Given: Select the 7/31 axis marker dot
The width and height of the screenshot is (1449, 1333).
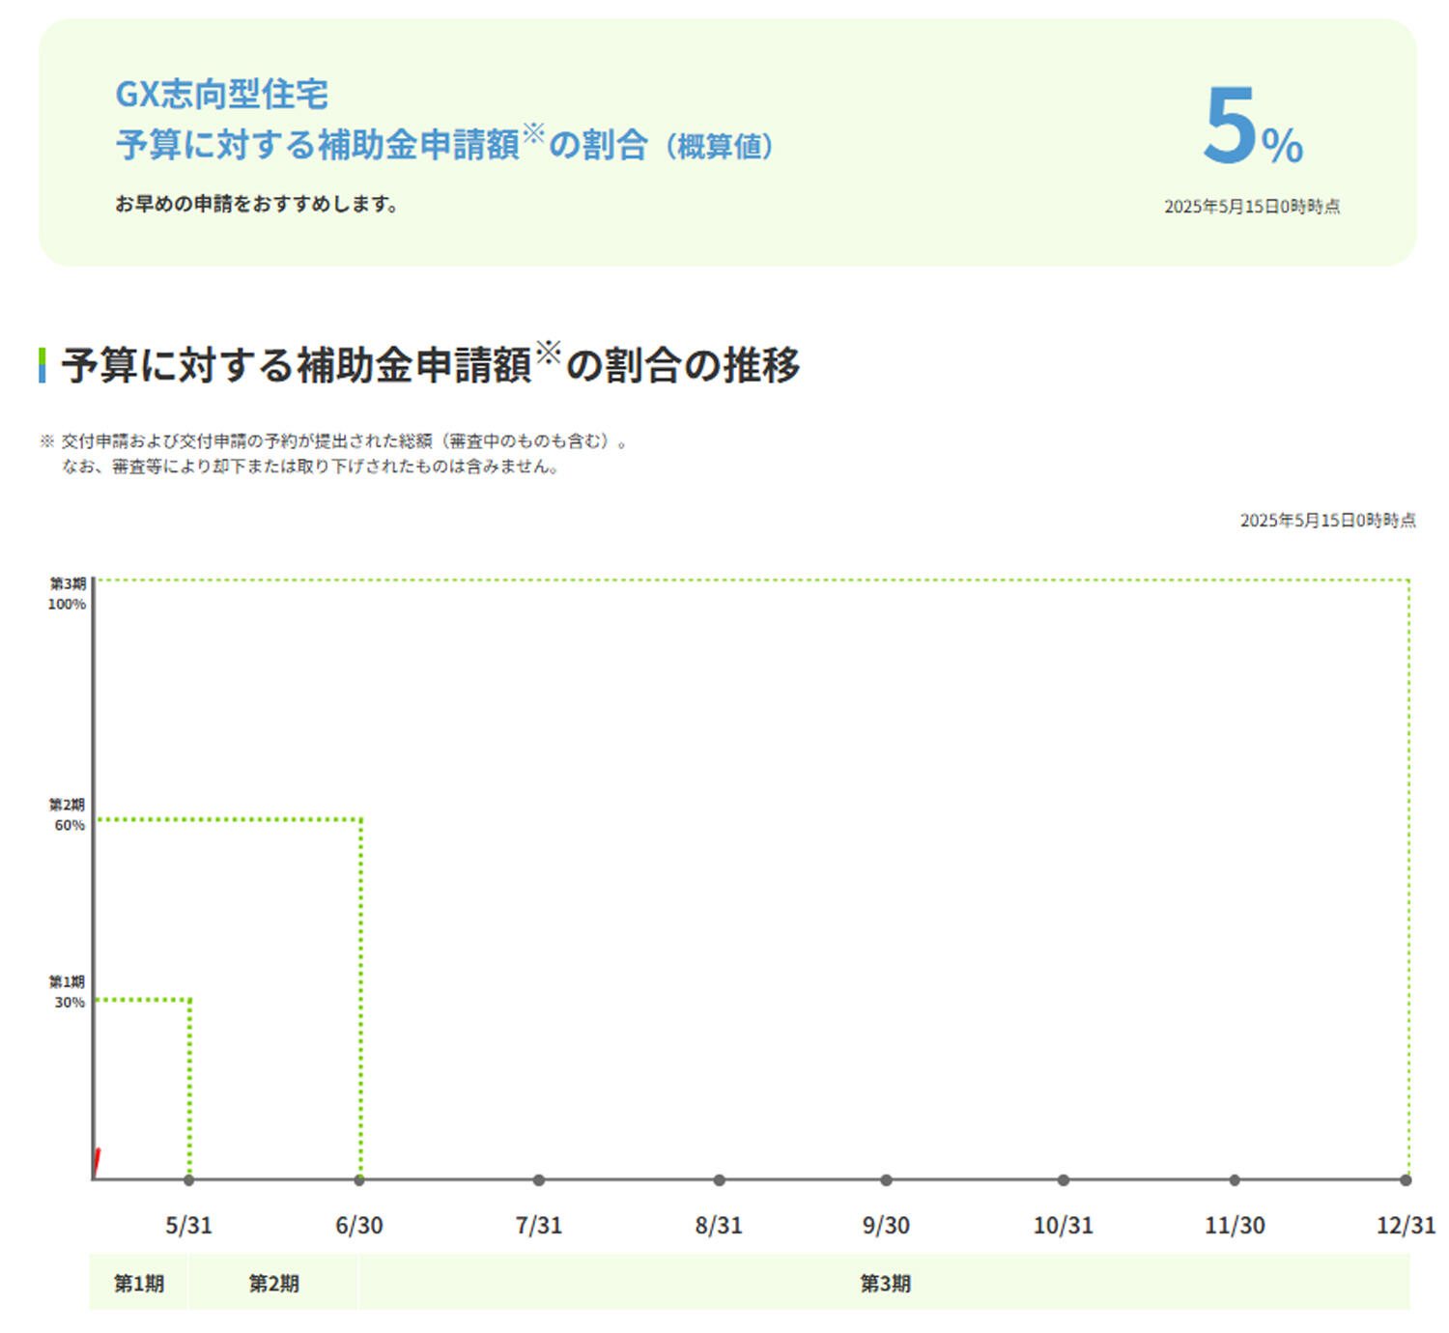Looking at the screenshot, I should click(539, 1179).
